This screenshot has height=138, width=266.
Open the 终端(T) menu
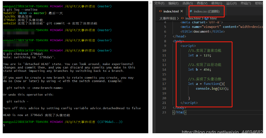click(246, 3)
